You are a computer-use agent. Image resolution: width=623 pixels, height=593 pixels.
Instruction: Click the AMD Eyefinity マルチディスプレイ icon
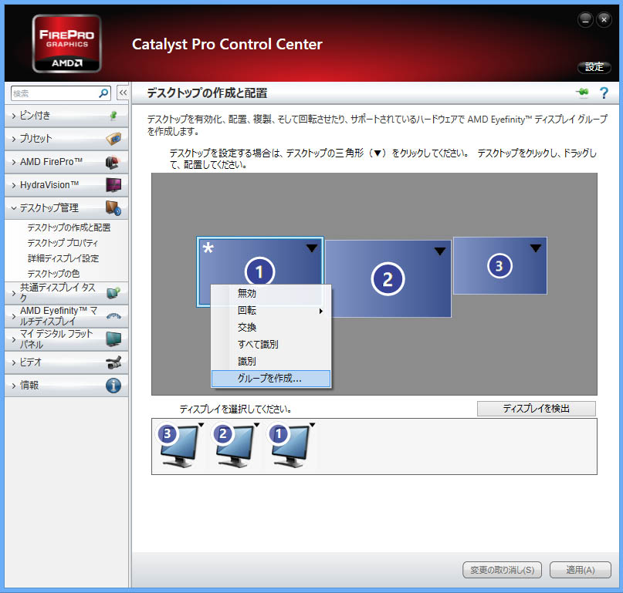(x=113, y=316)
